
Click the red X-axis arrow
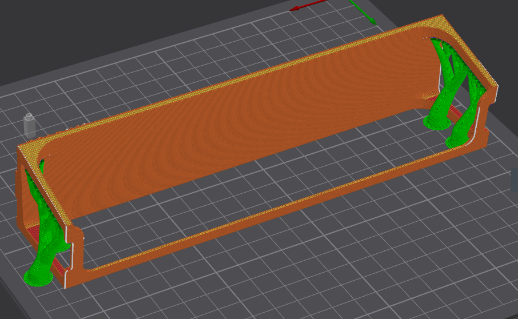coord(307,5)
